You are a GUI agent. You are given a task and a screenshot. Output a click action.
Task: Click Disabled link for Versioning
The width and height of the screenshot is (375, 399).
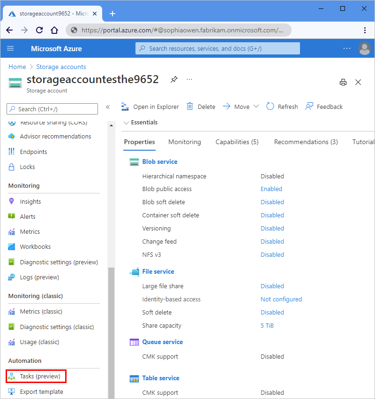pyautogui.click(x=272, y=228)
